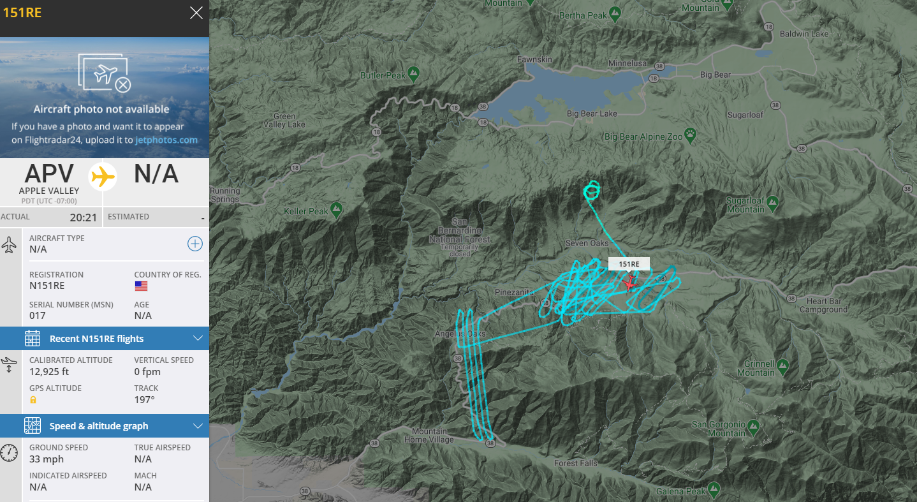Click the 151RE callsign label on map
Viewport: 917px width, 502px height.
629,264
